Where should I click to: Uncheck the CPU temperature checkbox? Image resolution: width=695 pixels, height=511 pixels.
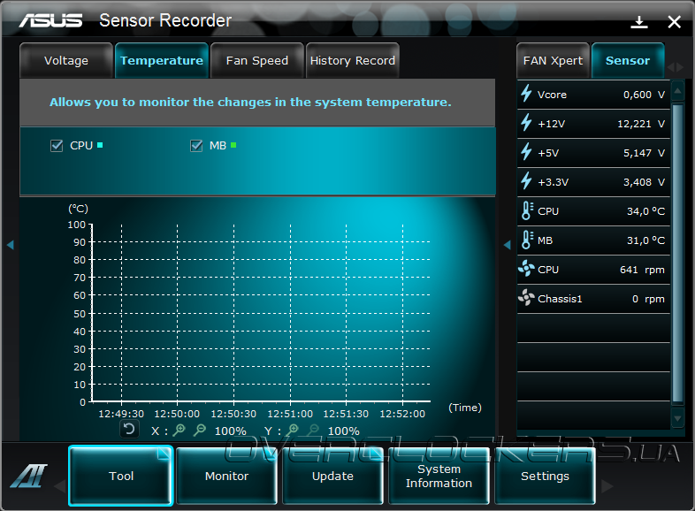(57, 146)
